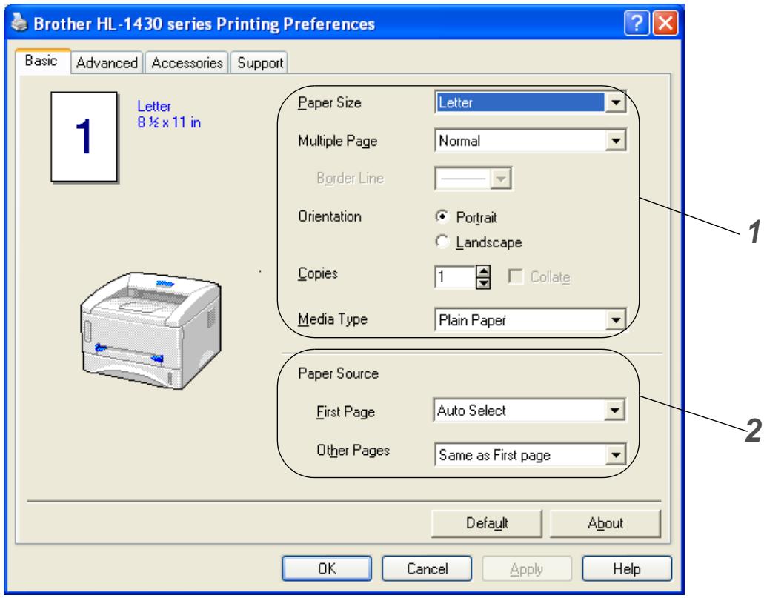Open the Media Type dropdown

coord(530,319)
